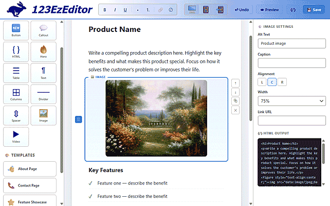330x206 pixels.
Task: Click the clear formatting icon
Action: (x=171, y=10)
